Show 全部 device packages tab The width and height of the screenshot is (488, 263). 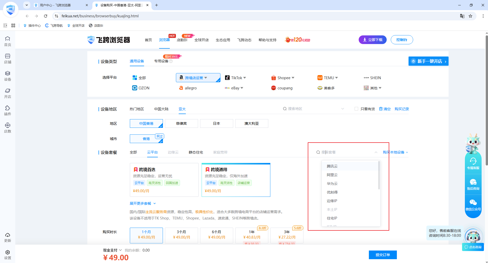(x=133, y=152)
